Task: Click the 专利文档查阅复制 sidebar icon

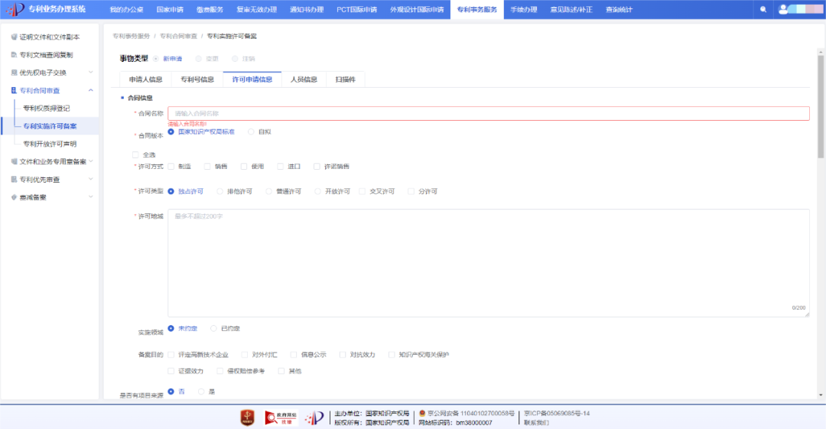Action: pyautogui.click(x=15, y=55)
